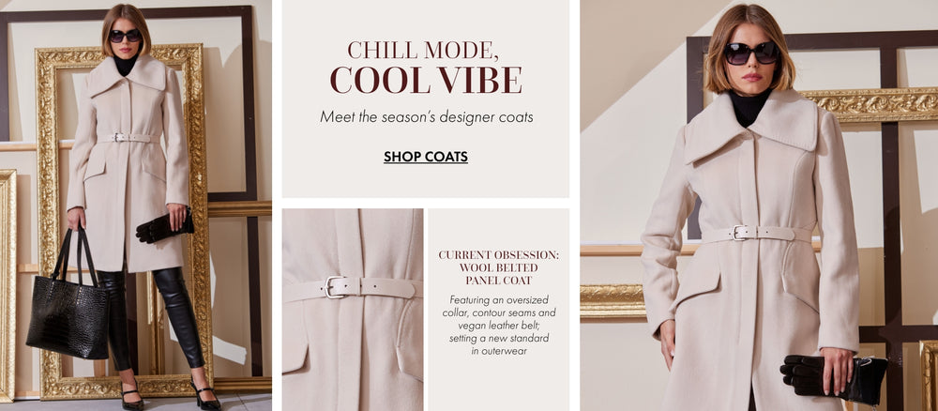The height and width of the screenshot is (411, 938).
Task: Click the CHILL MODE, COOL VIBE headline
Action: pyautogui.click(x=425, y=67)
